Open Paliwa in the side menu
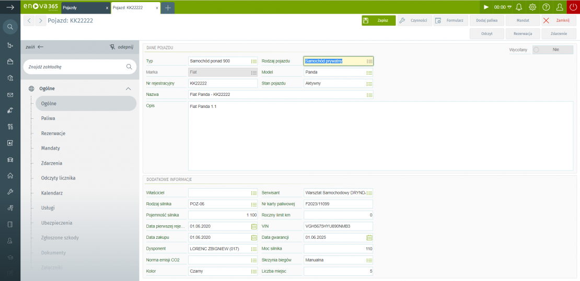 49,118
